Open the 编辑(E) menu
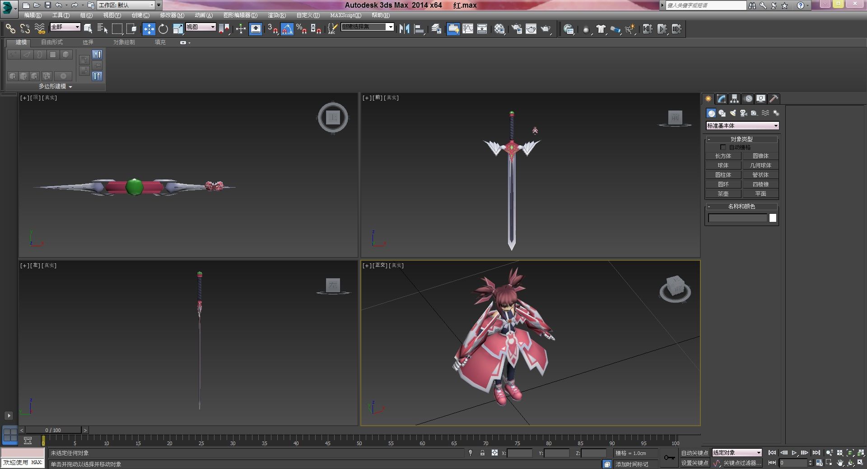The height and width of the screenshot is (469, 867). [33, 15]
